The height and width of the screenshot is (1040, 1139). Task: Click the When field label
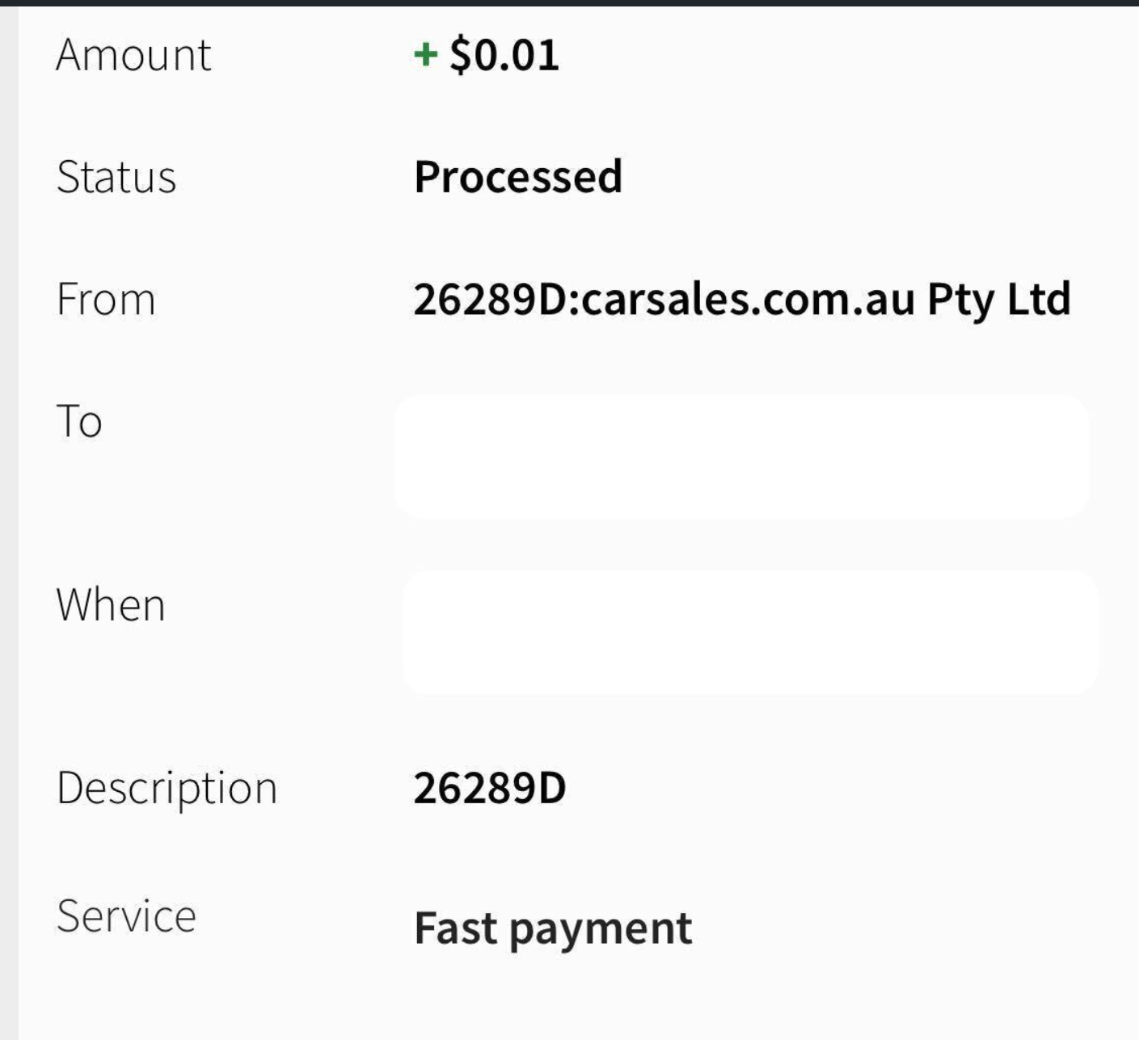111,604
